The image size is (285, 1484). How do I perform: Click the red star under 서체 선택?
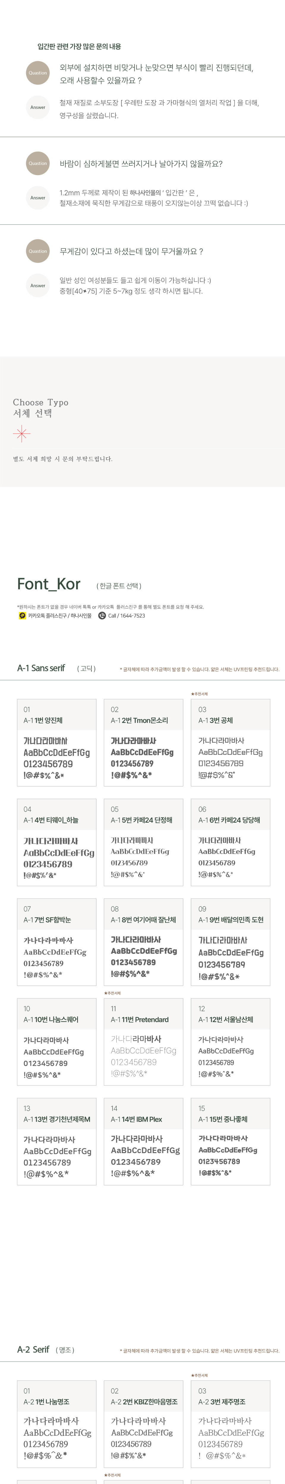point(21,434)
